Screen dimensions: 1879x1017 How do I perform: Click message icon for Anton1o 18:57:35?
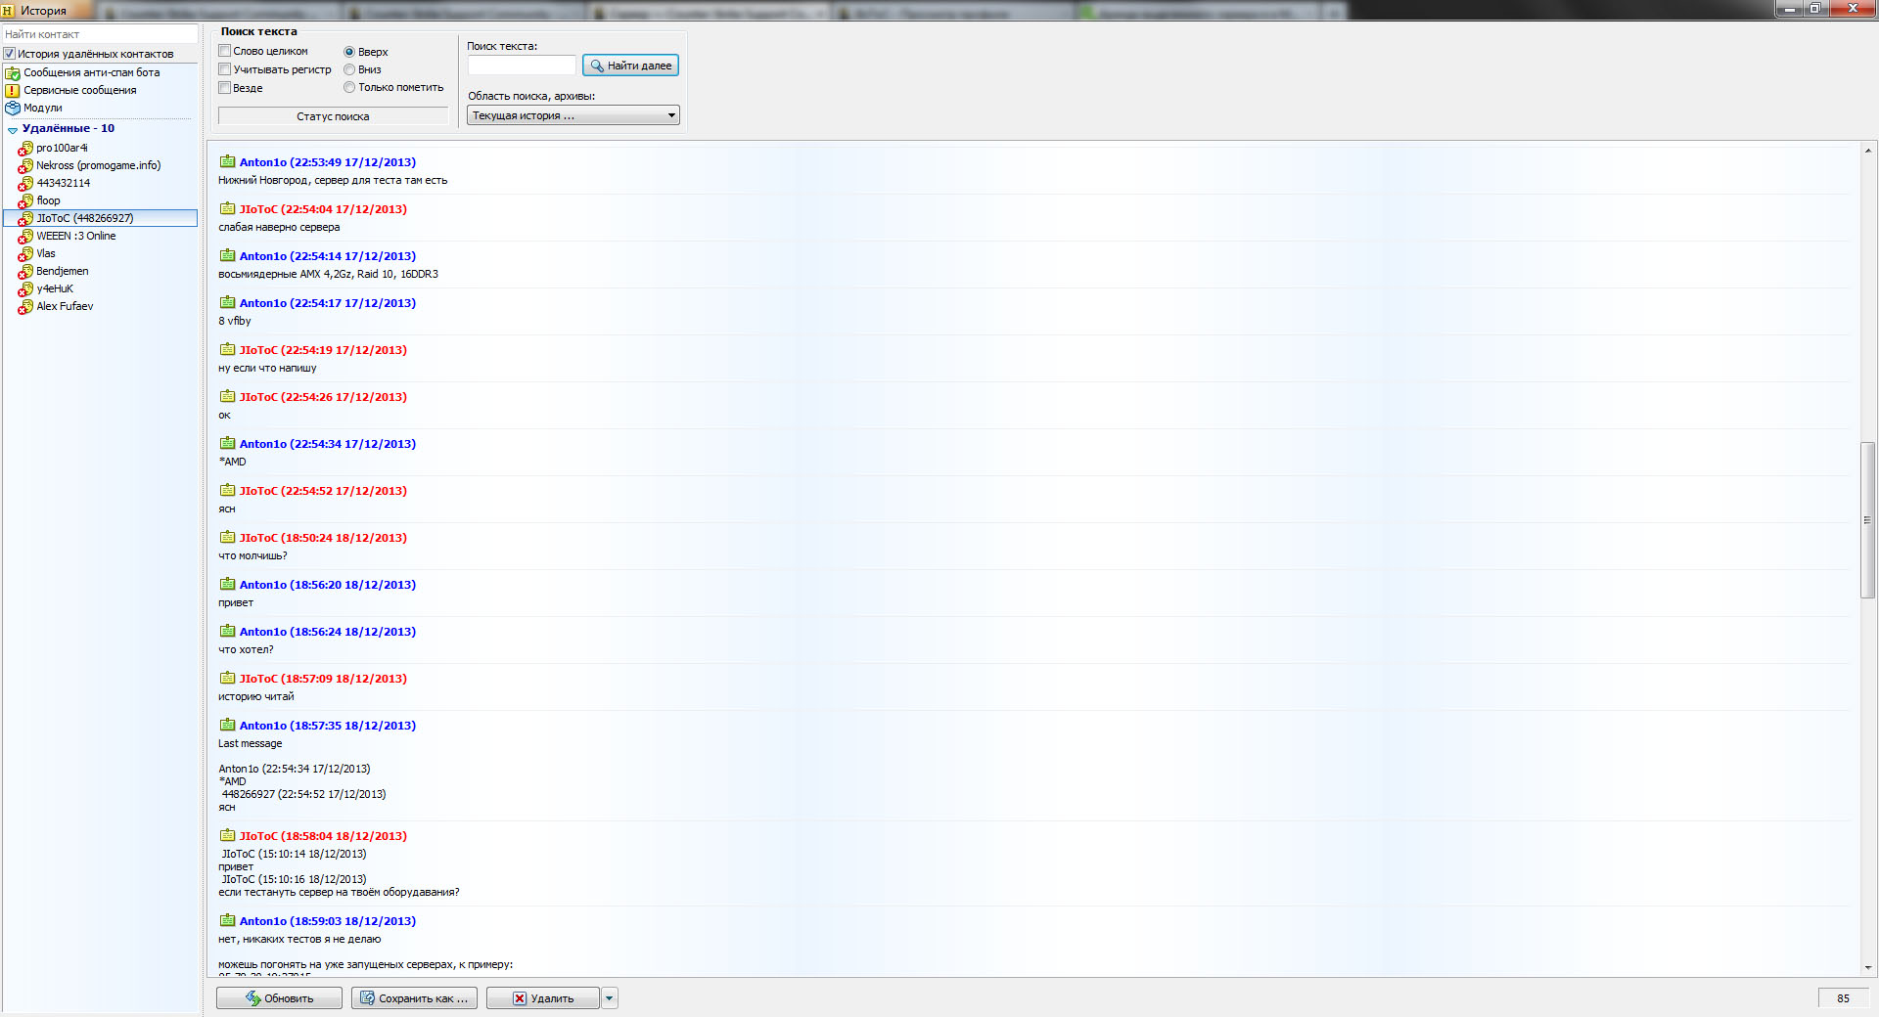[x=227, y=725]
